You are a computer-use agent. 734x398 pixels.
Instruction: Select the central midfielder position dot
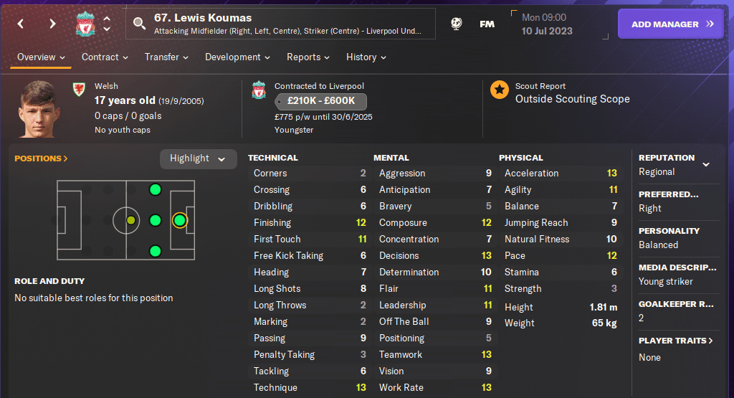(130, 220)
